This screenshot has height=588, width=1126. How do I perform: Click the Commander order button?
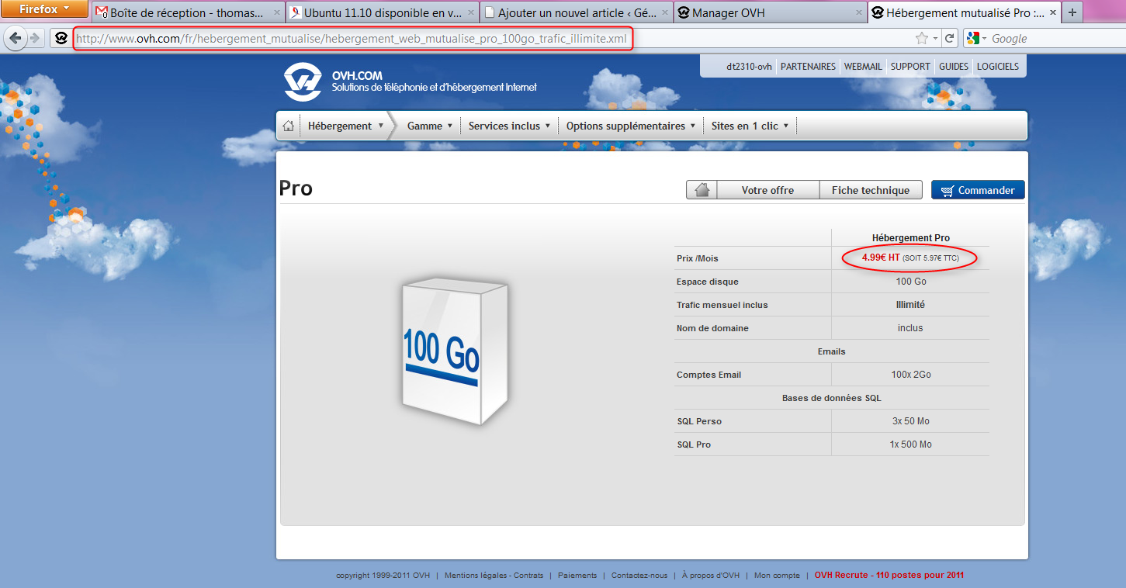(978, 190)
